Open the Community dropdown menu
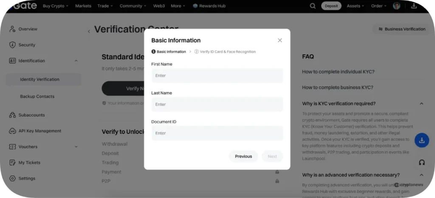 [x=133, y=6]
